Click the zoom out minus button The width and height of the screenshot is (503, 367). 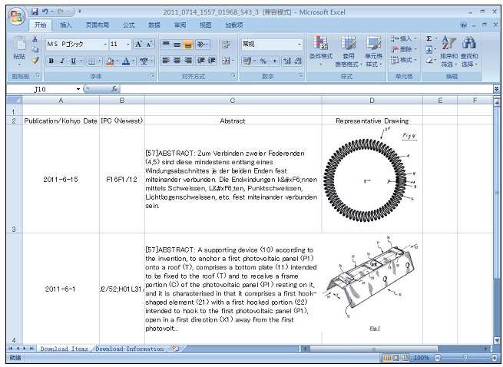[438, 357]
